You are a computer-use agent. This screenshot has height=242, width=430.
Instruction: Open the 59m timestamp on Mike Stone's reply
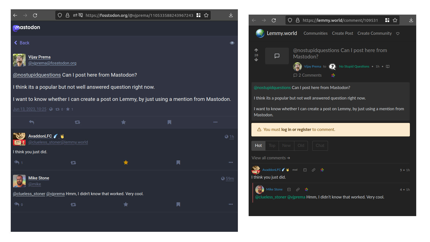[x=230, y=179]
